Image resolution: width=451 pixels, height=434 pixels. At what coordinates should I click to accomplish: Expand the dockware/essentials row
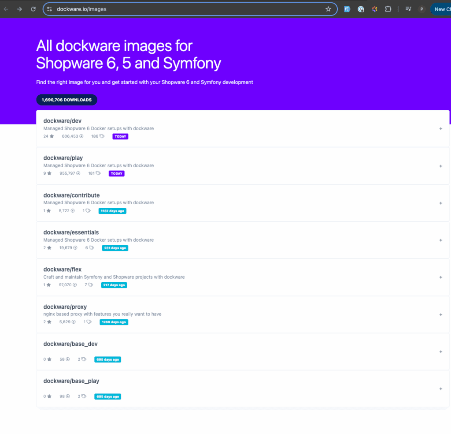[x=440, y=240]
